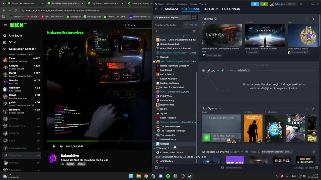Screen dimensions: 321x180
Task: Switch to MAĞAZA tab
Action: pyautogui.click(x=172, y=9)
